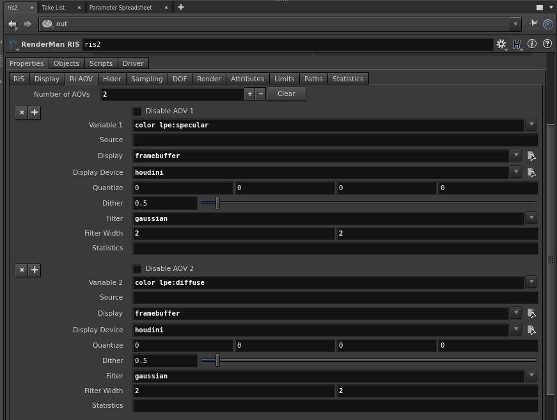This screenshot has width=557, height=420.
Task: Open the path bar out dropdown arrow
Action: [x=515, y=24]
